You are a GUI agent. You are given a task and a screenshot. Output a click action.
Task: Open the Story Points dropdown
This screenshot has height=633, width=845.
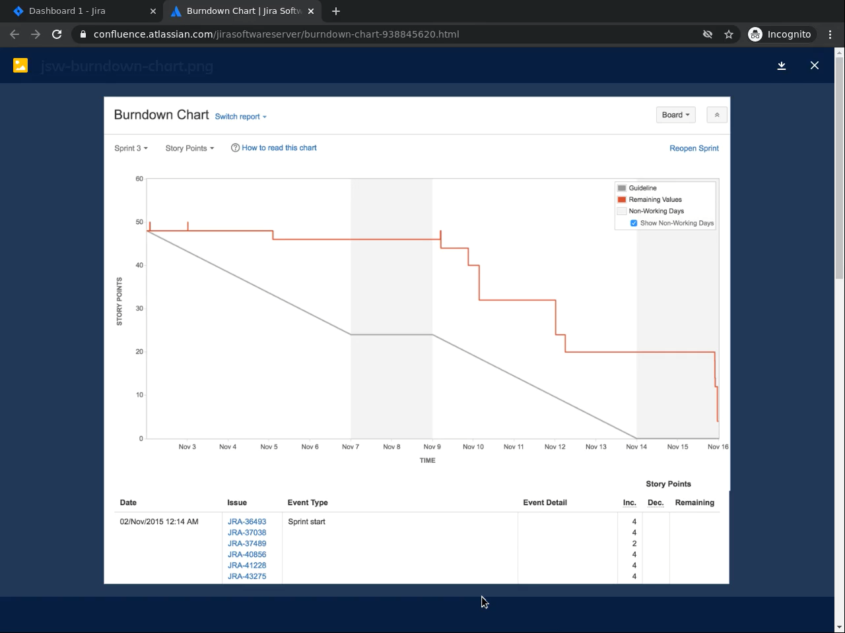point(189,148)
